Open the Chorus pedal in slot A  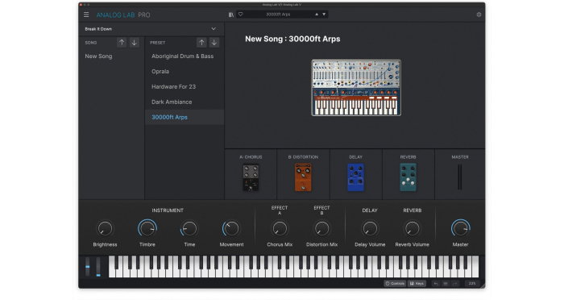[x=251, y=177]
